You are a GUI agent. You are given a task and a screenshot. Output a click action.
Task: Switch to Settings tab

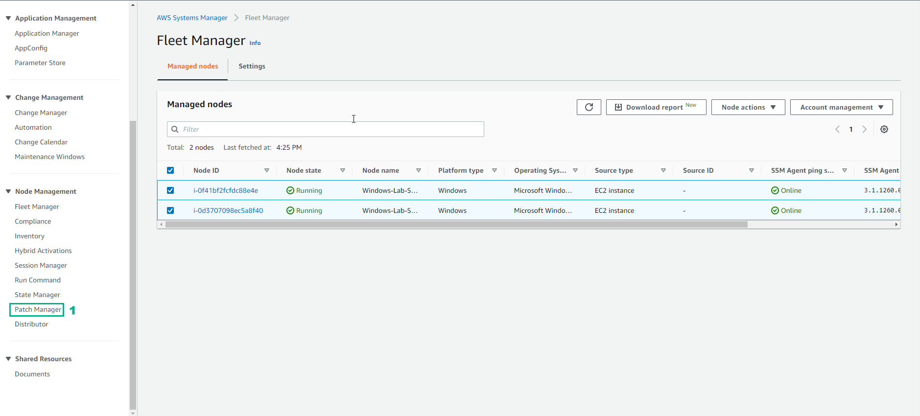(252, 66)
